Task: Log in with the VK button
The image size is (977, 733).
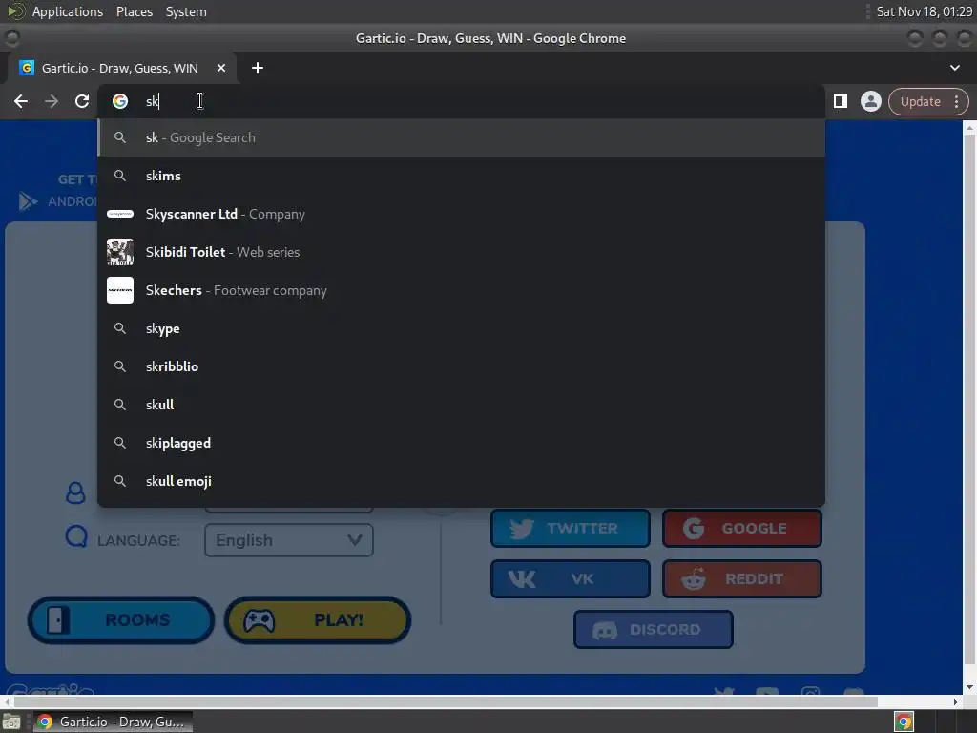Action: pos(571,579)
